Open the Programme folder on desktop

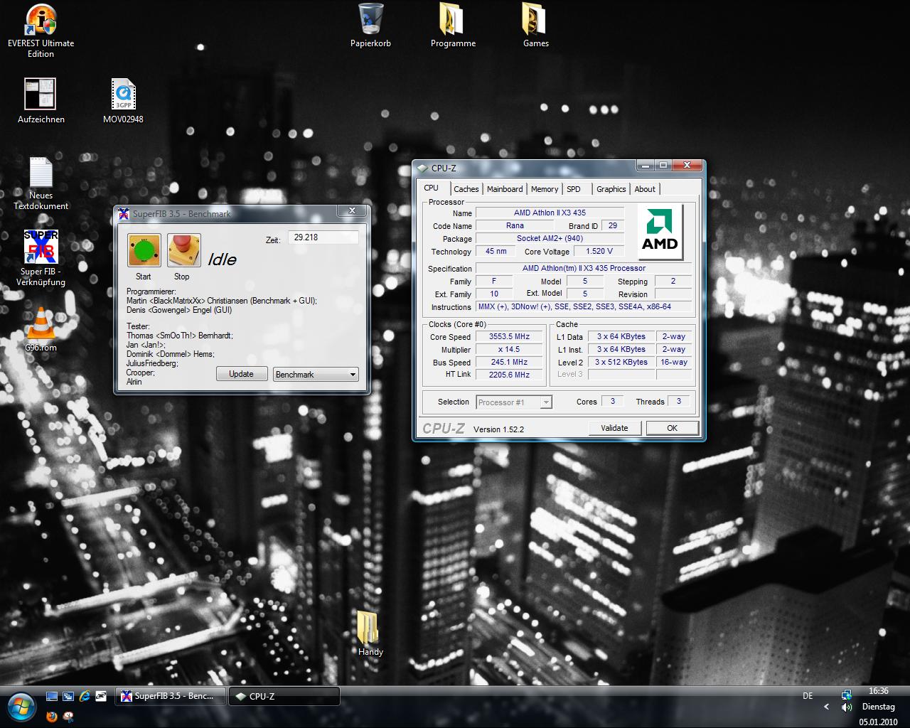(x=453, y=26)
